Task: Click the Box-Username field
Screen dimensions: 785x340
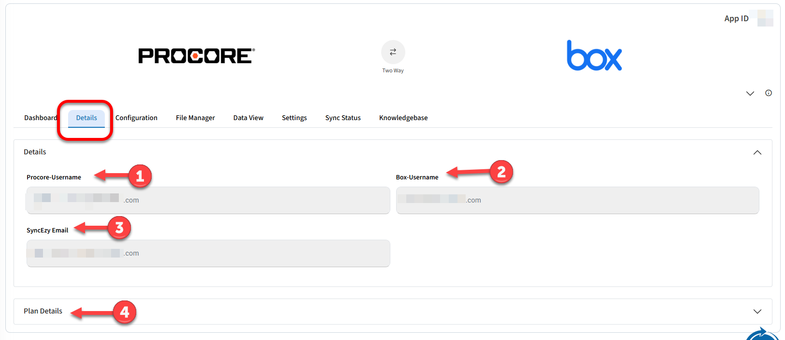Action: point(577,200)
